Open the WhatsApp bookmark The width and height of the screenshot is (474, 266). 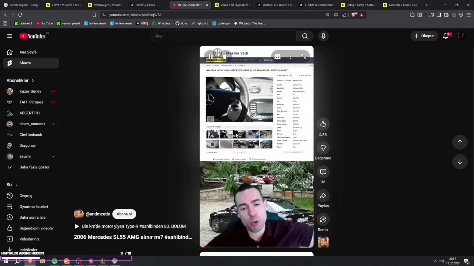(162, 23)
